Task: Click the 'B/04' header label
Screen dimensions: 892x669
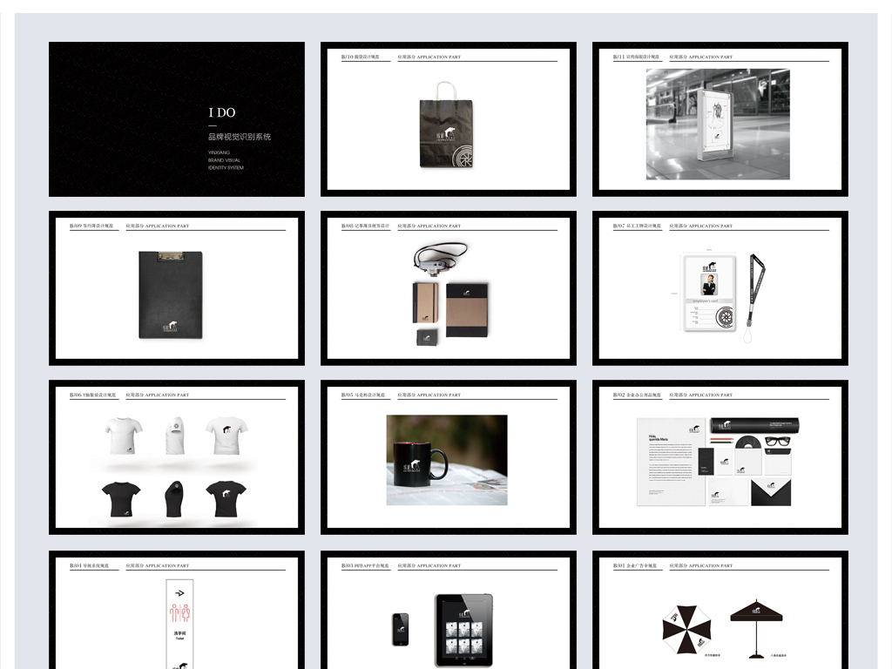Action: pos(76,565)
